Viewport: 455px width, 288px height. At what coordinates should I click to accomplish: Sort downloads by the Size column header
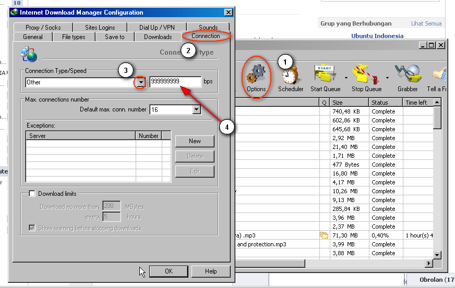pyautogui.click(x=349, y=103)
